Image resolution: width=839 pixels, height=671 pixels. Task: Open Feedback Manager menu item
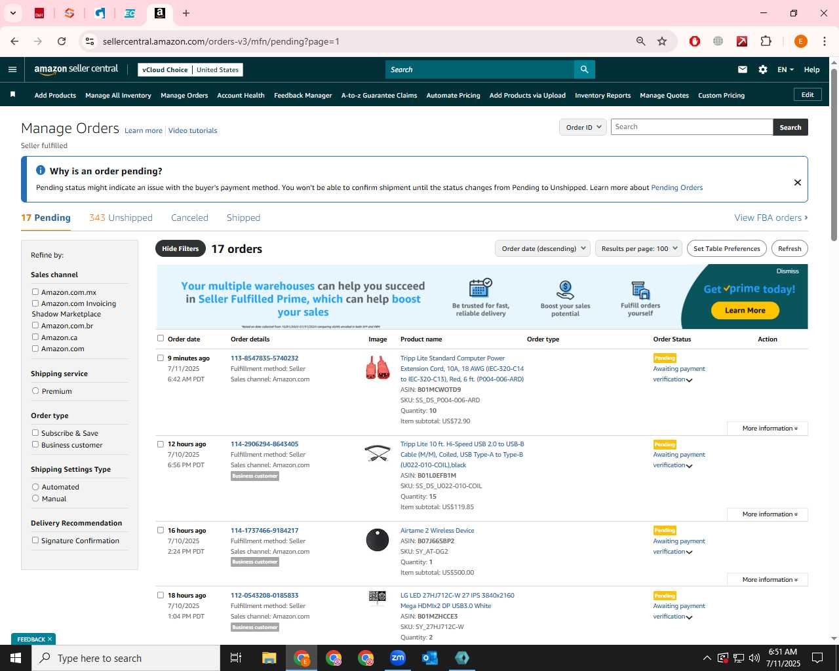[303, 95]
